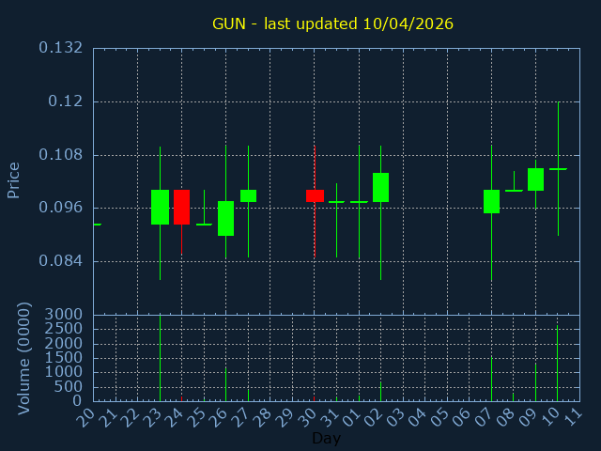The width and height of the screenshot is (601, 451).
Task: Click the tallest volume bar on day 23
Action: click(160, 357)
